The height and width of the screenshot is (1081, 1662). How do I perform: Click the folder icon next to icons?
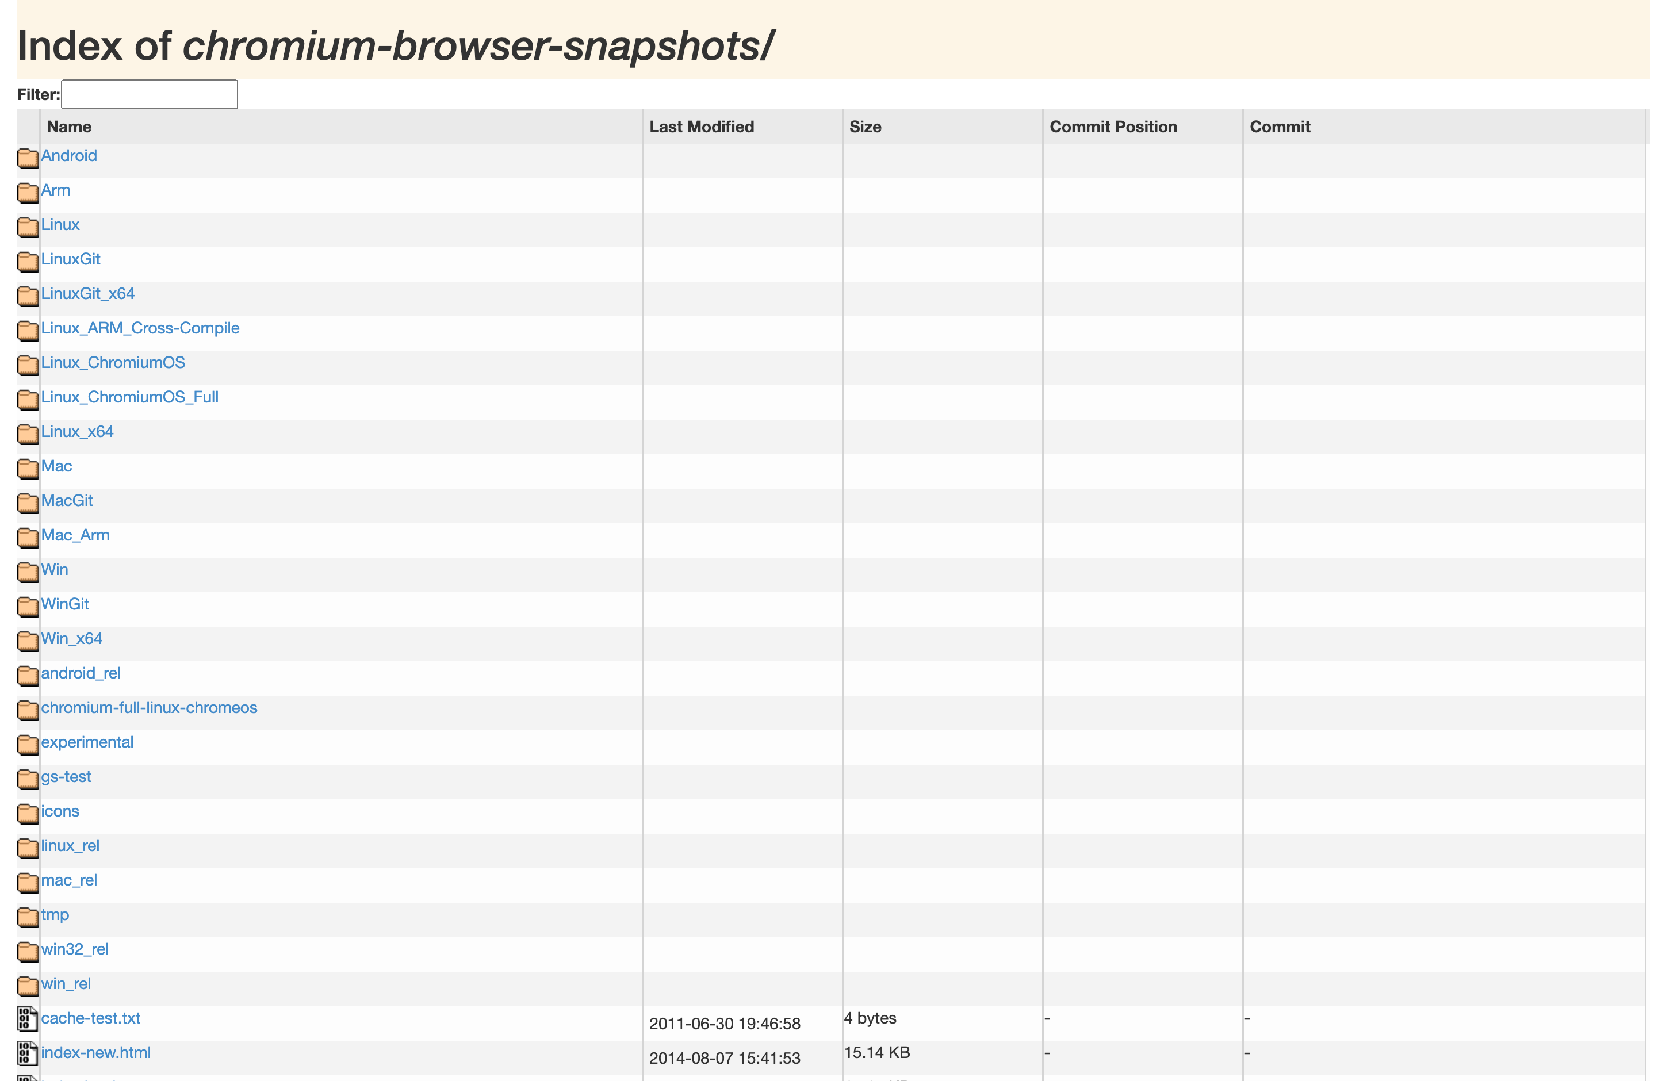(x=28, y=813)
